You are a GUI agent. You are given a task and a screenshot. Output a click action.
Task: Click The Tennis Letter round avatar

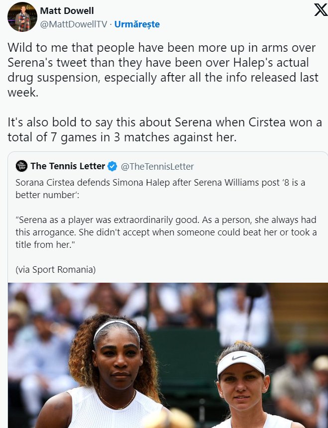click(x=21, y=166)
